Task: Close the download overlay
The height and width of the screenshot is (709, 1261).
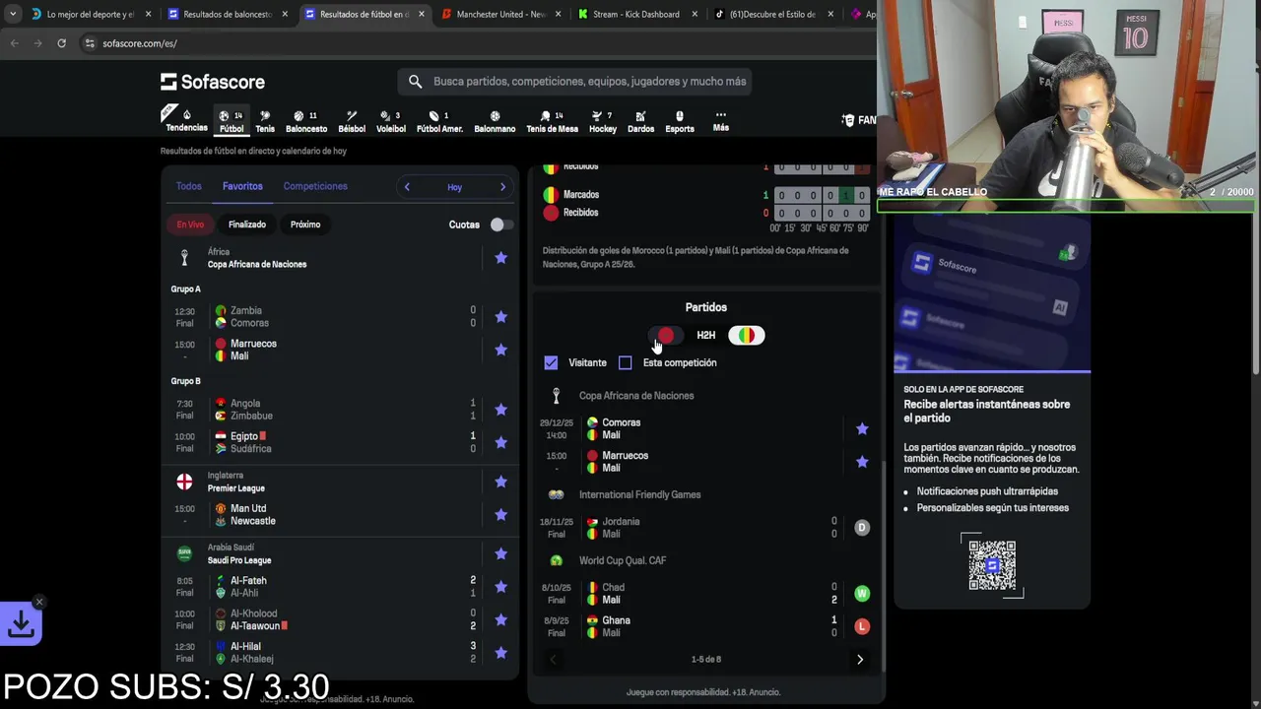Action: click(x=39, y=602)
